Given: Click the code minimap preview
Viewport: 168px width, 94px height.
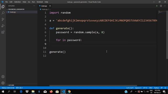Looking at the screenshot, I should [x=162, y=12].
